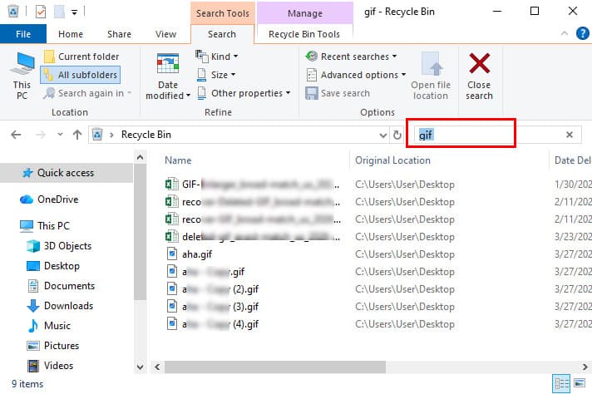Click the Back navigation arrow
The width and height of the screenshot is (592, 394).
point(16,135)
